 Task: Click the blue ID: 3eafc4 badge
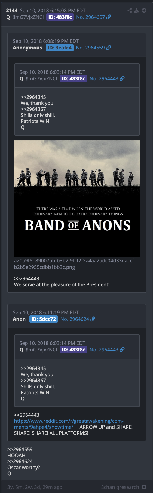coord(60,48)
